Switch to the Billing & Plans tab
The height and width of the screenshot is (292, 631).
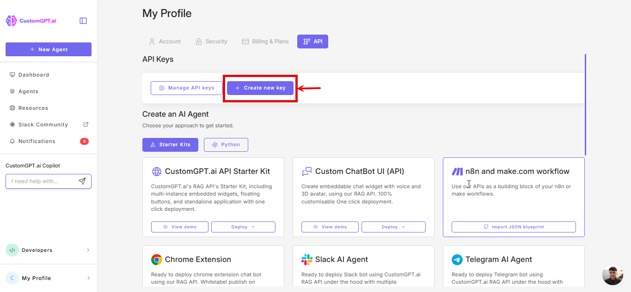click(x=265, y=42)
